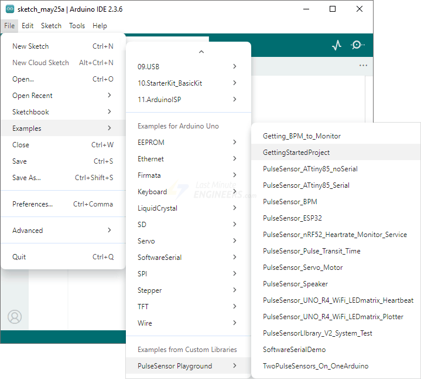Open the Serial Plotter icon

pyautogui.click(x=336, y=45)
